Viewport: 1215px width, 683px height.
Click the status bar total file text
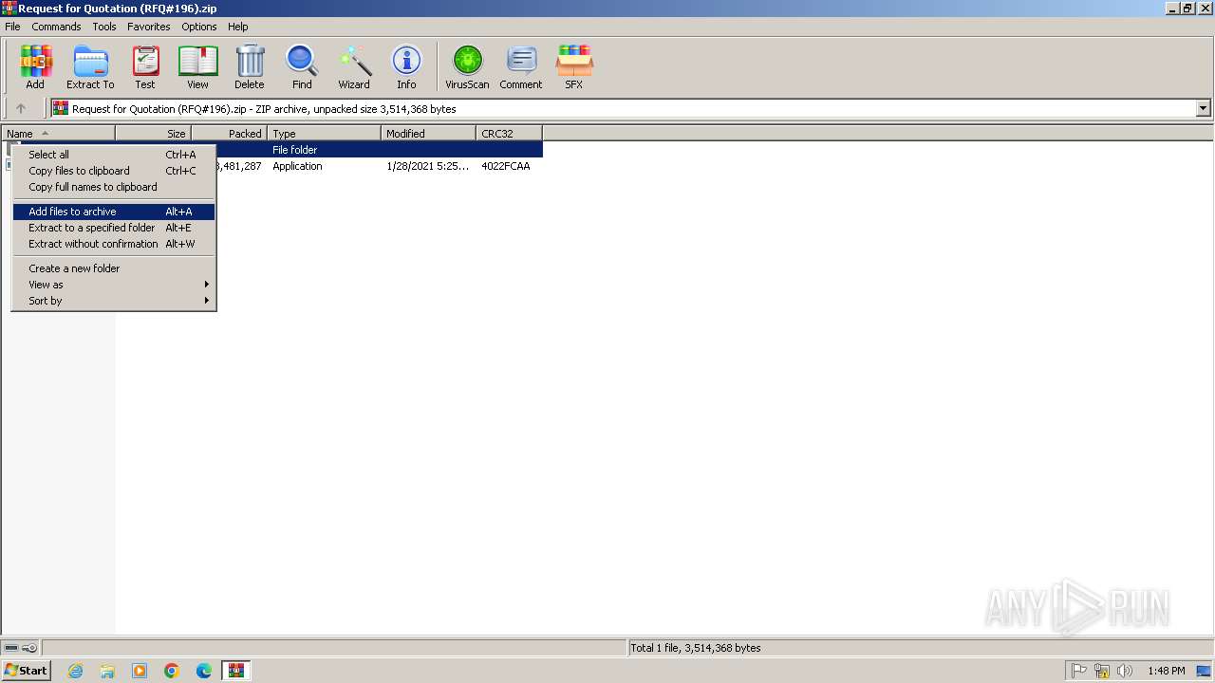click(696, 648)
